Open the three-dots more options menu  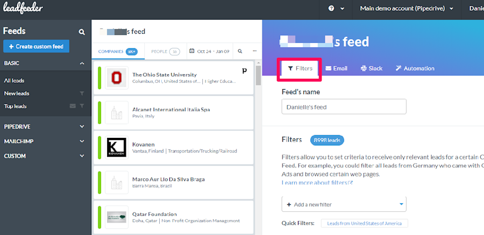point(255,52)
